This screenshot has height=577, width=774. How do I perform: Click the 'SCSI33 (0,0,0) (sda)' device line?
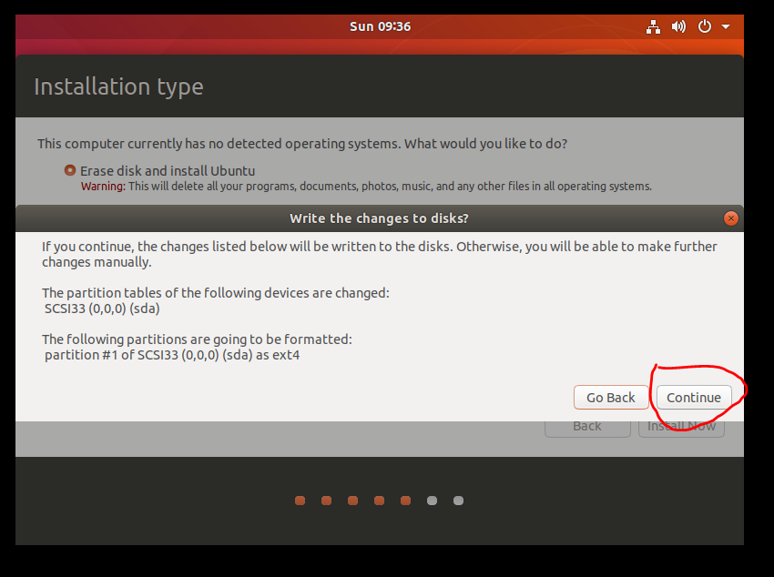[x=102, y=309]
